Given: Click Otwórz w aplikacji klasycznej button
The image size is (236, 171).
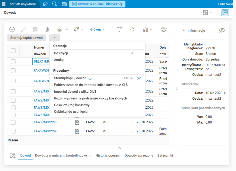Looking at the screenshot, I should tap(97, 4).
